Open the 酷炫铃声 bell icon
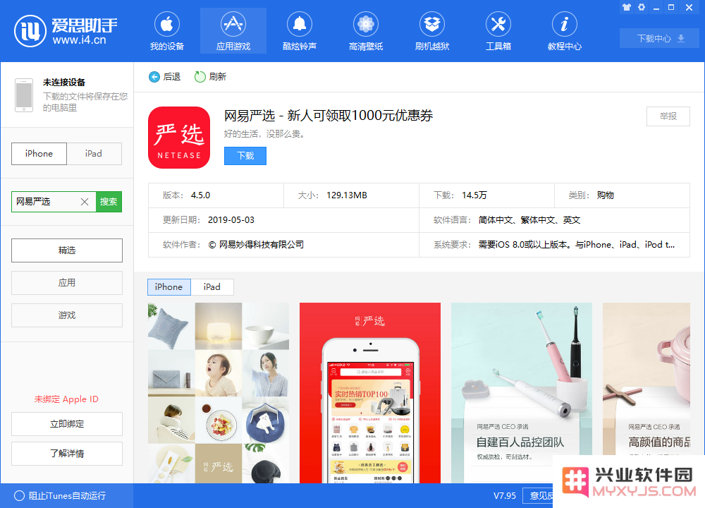This screenshot has height=508, width=705. (x=300, y=24)
